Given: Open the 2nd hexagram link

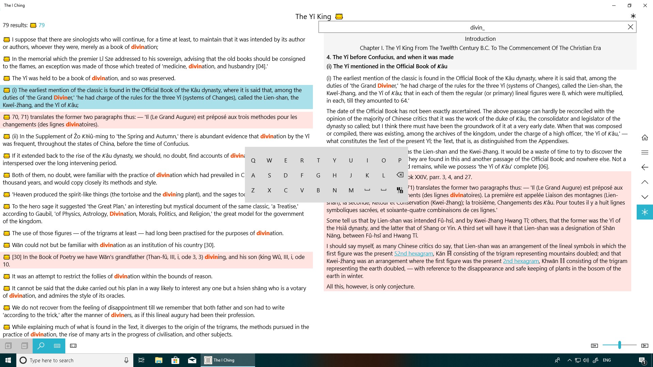Looking at the screenshot, I should point(521,261).
